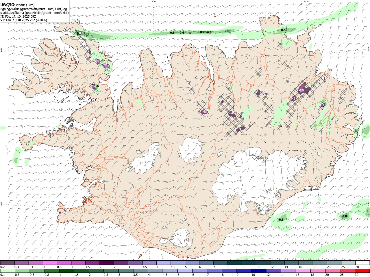
Task: Click the bright red 30 mm rain swatch
Action: point(362,271)
